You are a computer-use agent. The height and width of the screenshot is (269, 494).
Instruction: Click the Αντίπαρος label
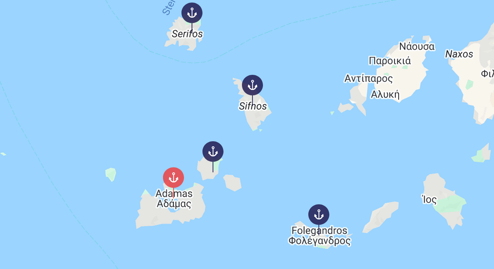368,79
